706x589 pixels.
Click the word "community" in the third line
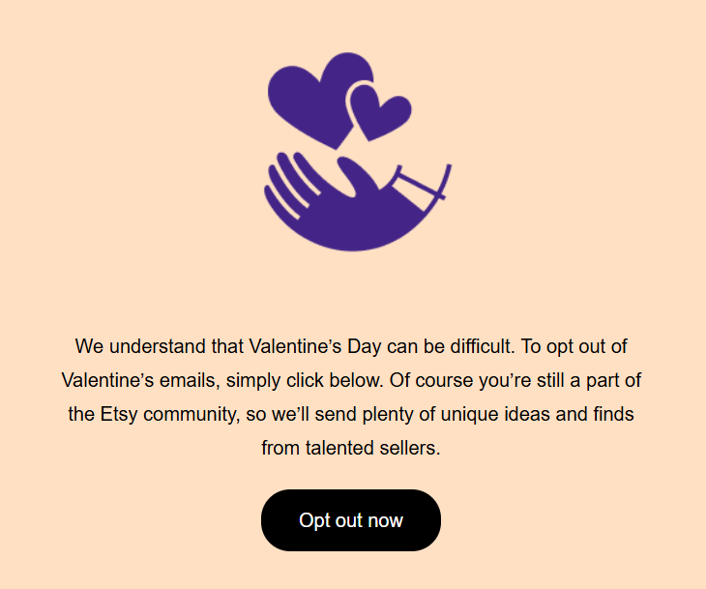(191, 414)
